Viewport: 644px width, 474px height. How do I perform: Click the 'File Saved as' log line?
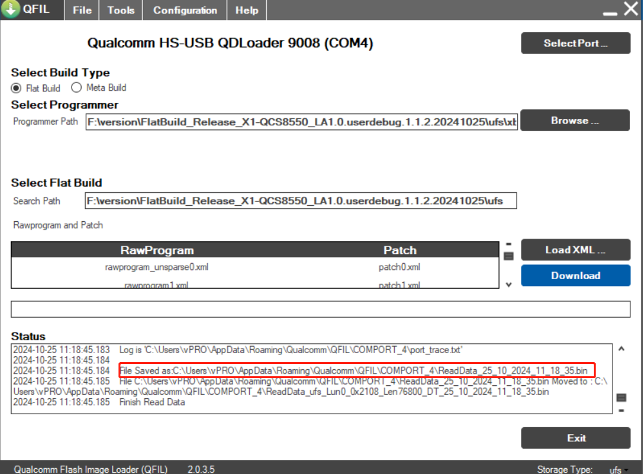click(354, 370)
